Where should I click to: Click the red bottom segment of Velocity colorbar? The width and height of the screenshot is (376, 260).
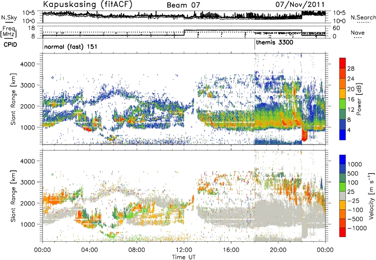[343, 232]
